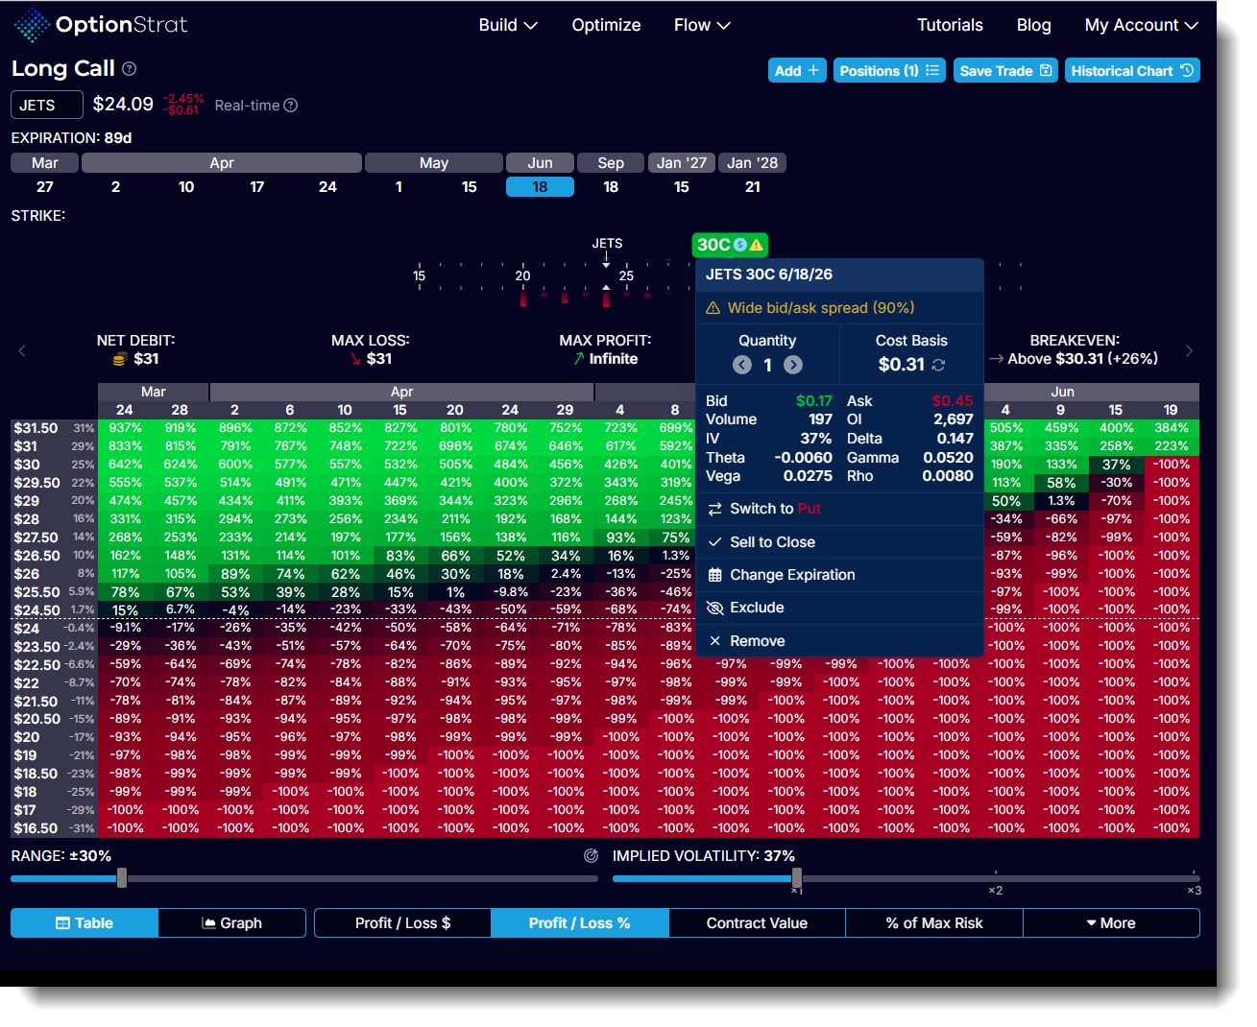Screen dimensions: 1257x1027
Task: Select the Jan '27 expiration month
Action: [x=682, y=163]
